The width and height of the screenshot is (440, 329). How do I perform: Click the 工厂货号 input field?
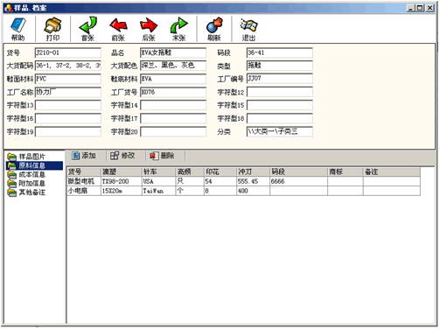coord(173,92)
